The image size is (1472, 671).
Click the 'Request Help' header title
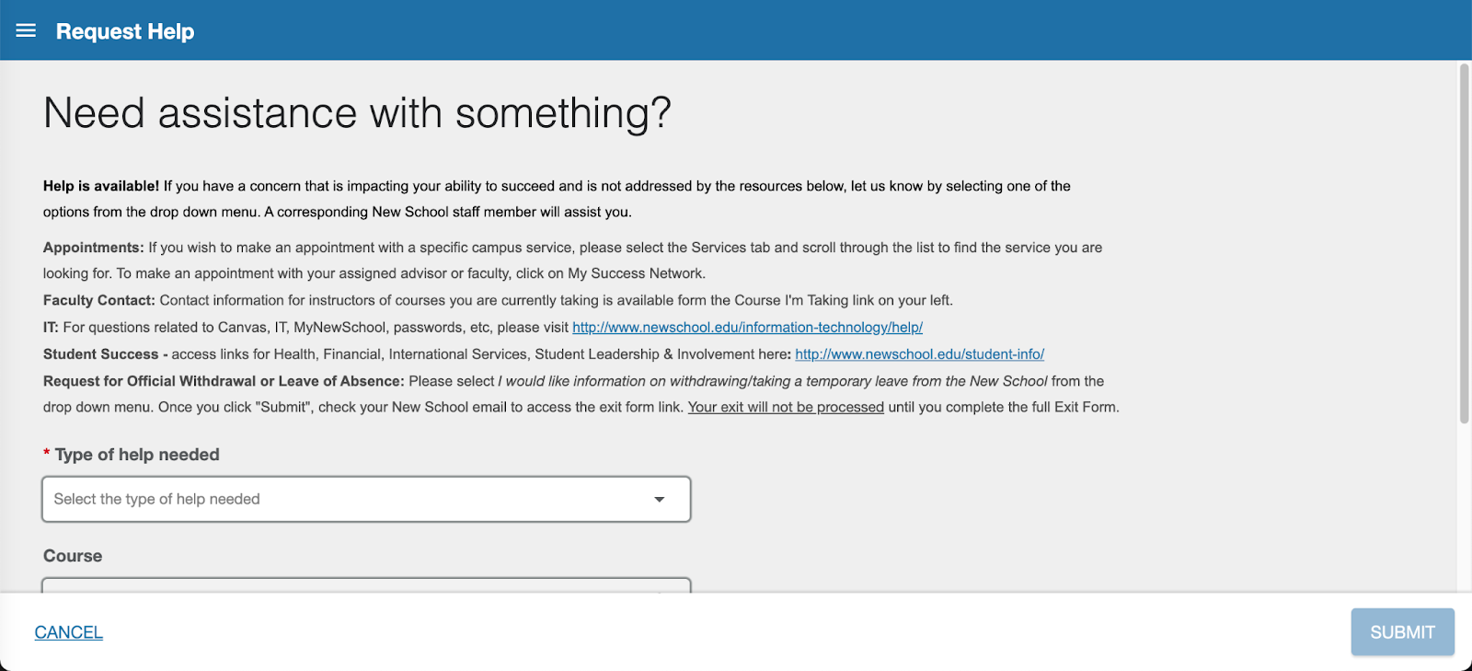(125, 31)
